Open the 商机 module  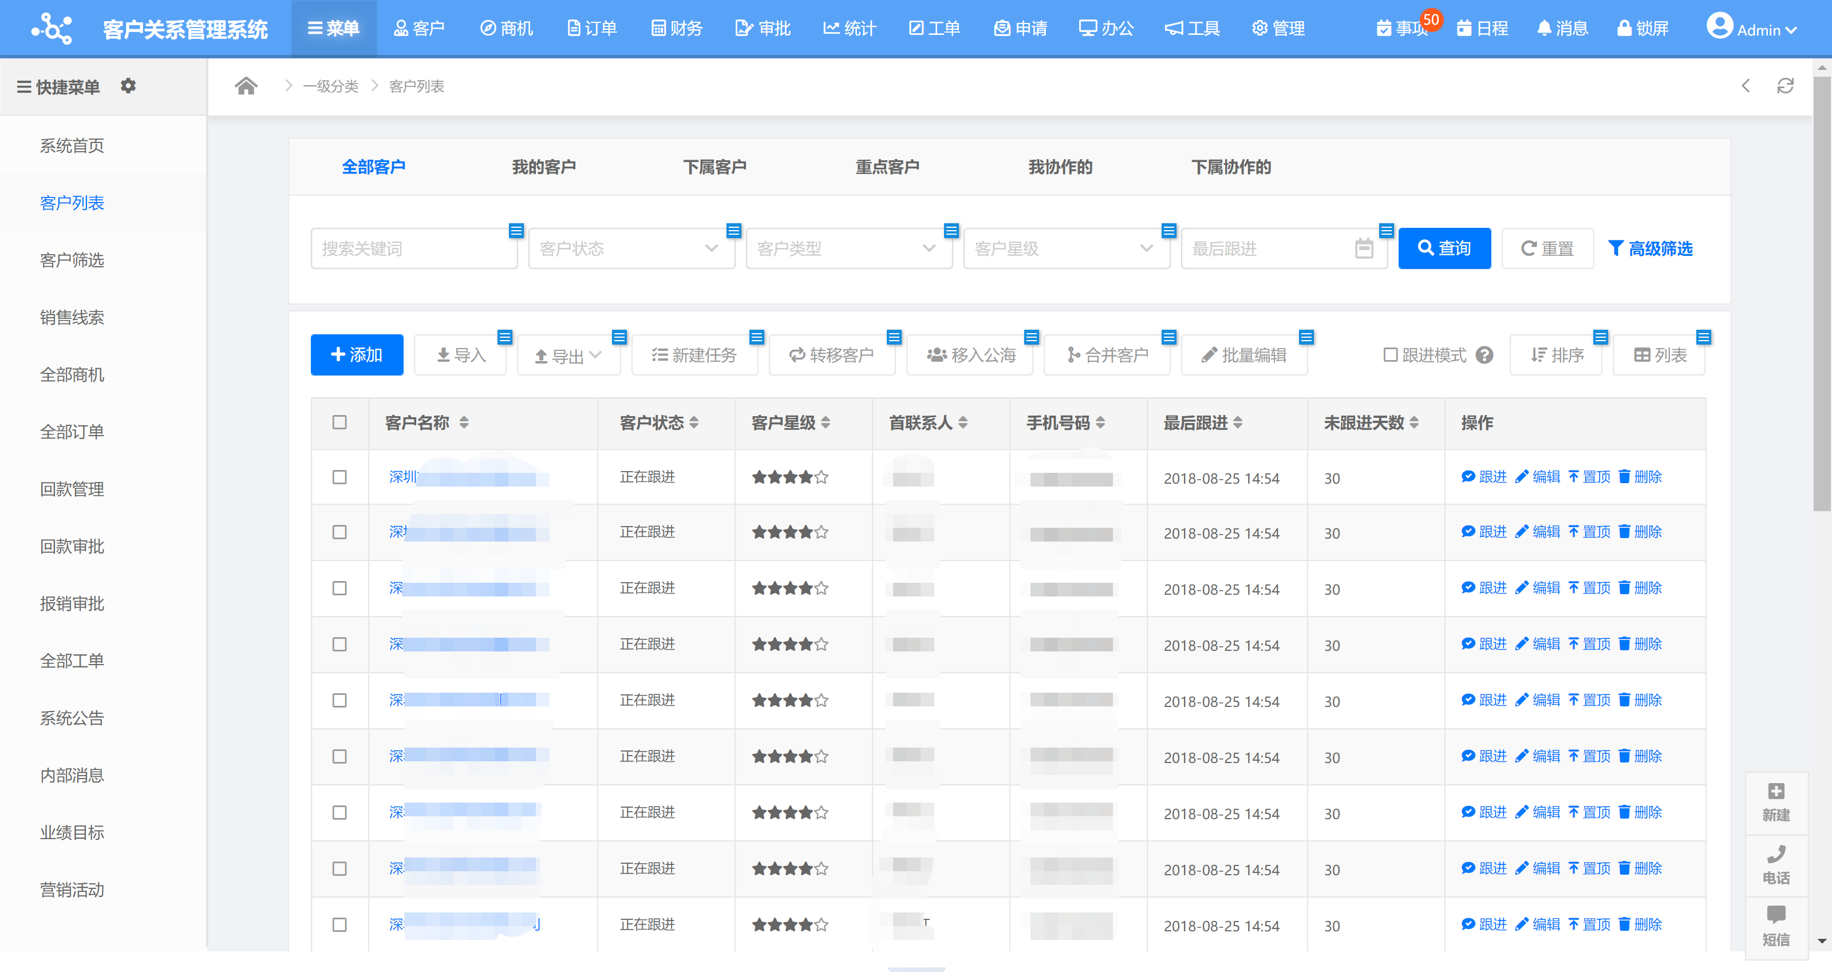[506, 29]
